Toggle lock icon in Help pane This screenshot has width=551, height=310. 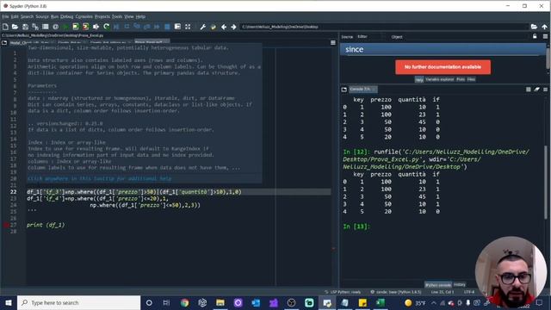(x=535, y=36)
